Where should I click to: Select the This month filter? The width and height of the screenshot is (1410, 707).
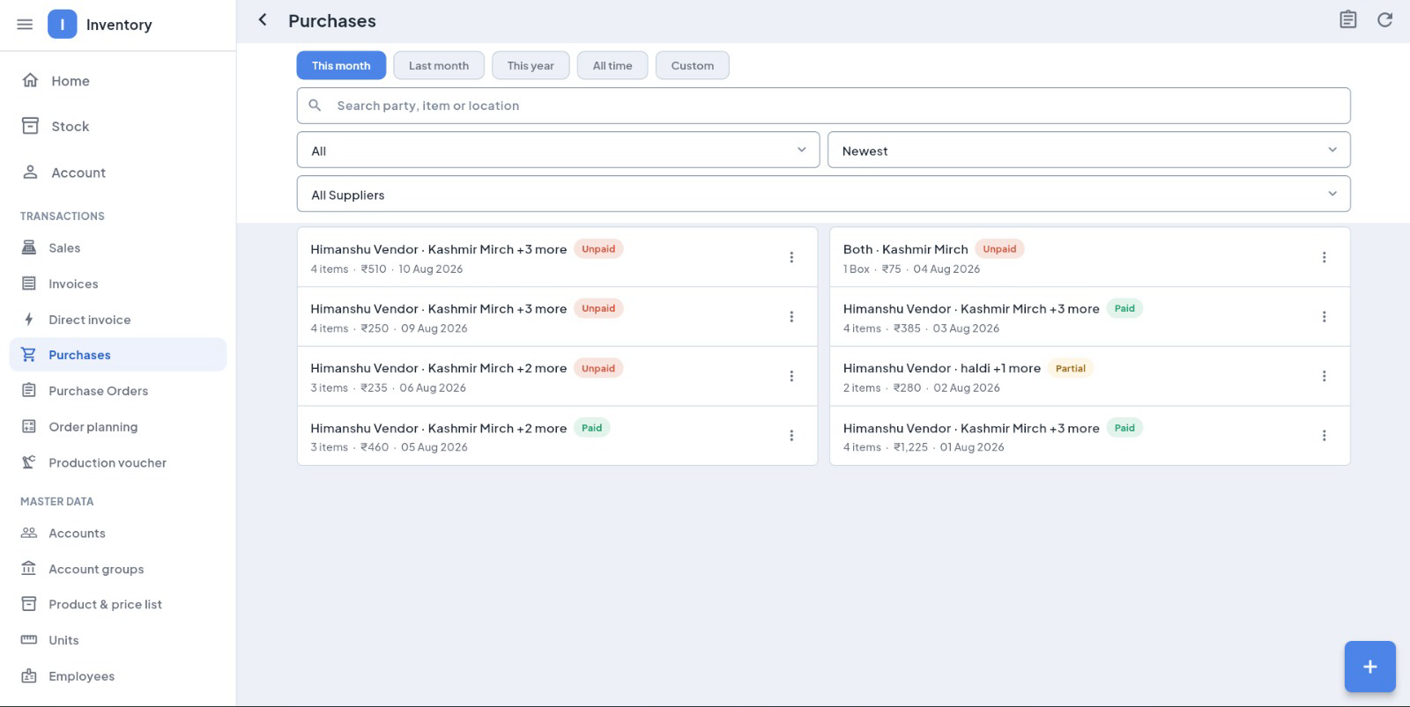[341, 65]
